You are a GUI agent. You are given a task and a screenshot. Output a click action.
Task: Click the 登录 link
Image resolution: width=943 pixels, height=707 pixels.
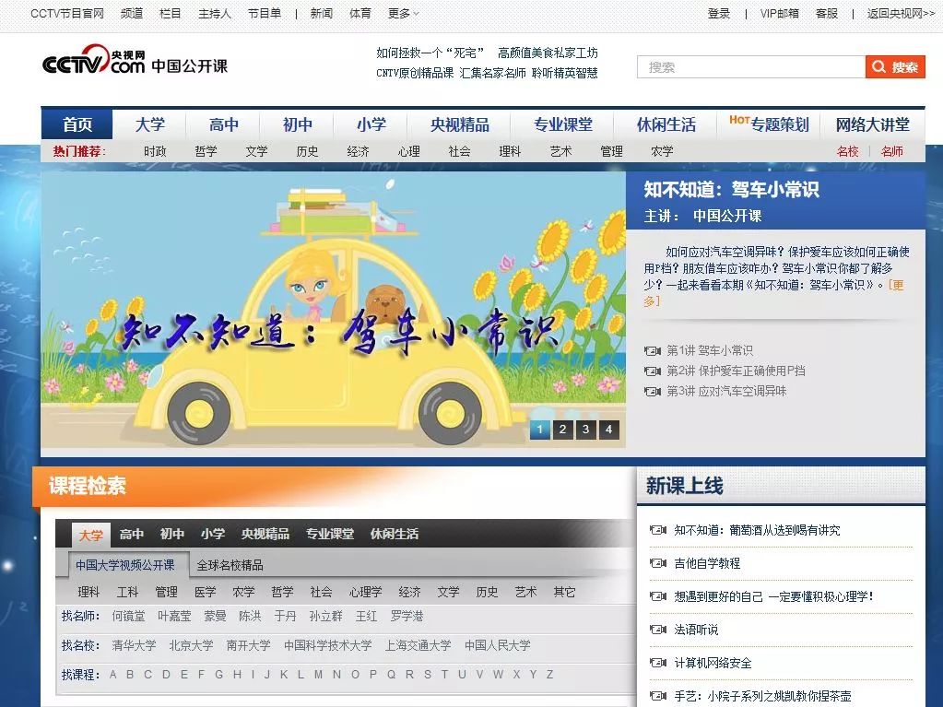(x=719, y=13)
